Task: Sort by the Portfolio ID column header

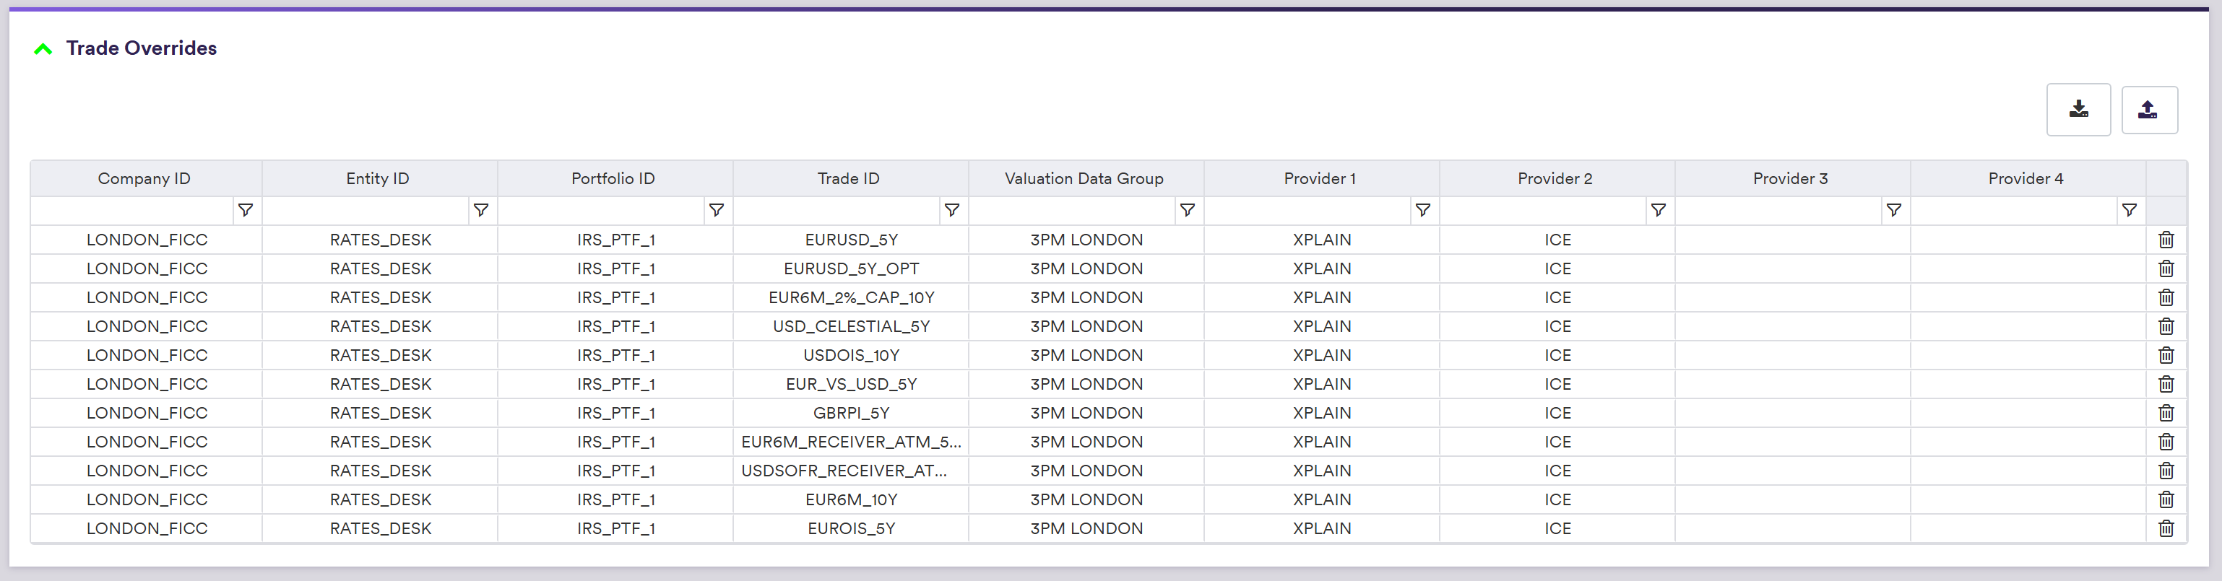Action: tap(613, 178)
